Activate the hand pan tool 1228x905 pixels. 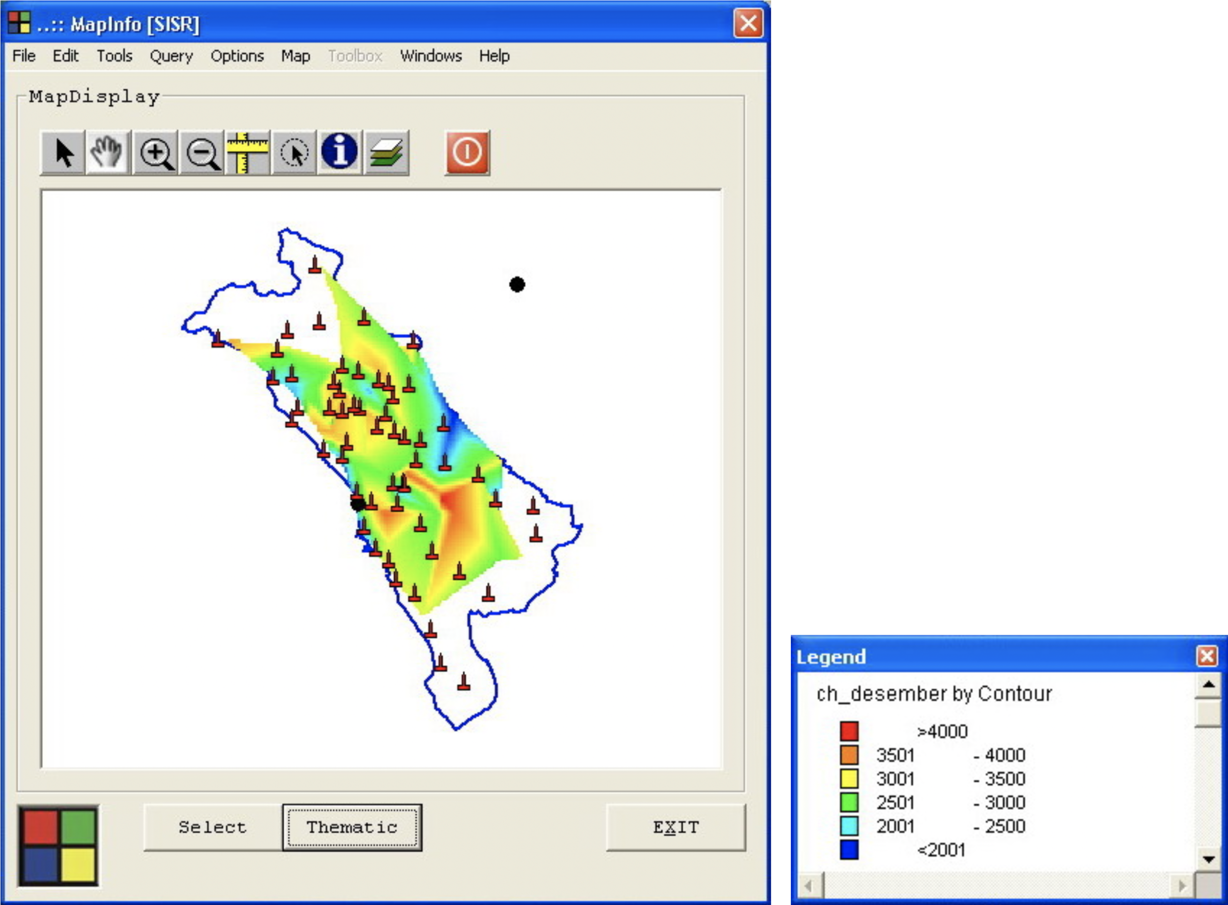pos(108,153)
